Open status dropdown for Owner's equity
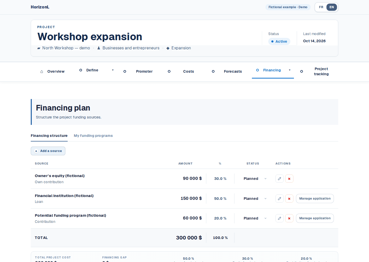This screenshot has height=262, width=369. 255,179
